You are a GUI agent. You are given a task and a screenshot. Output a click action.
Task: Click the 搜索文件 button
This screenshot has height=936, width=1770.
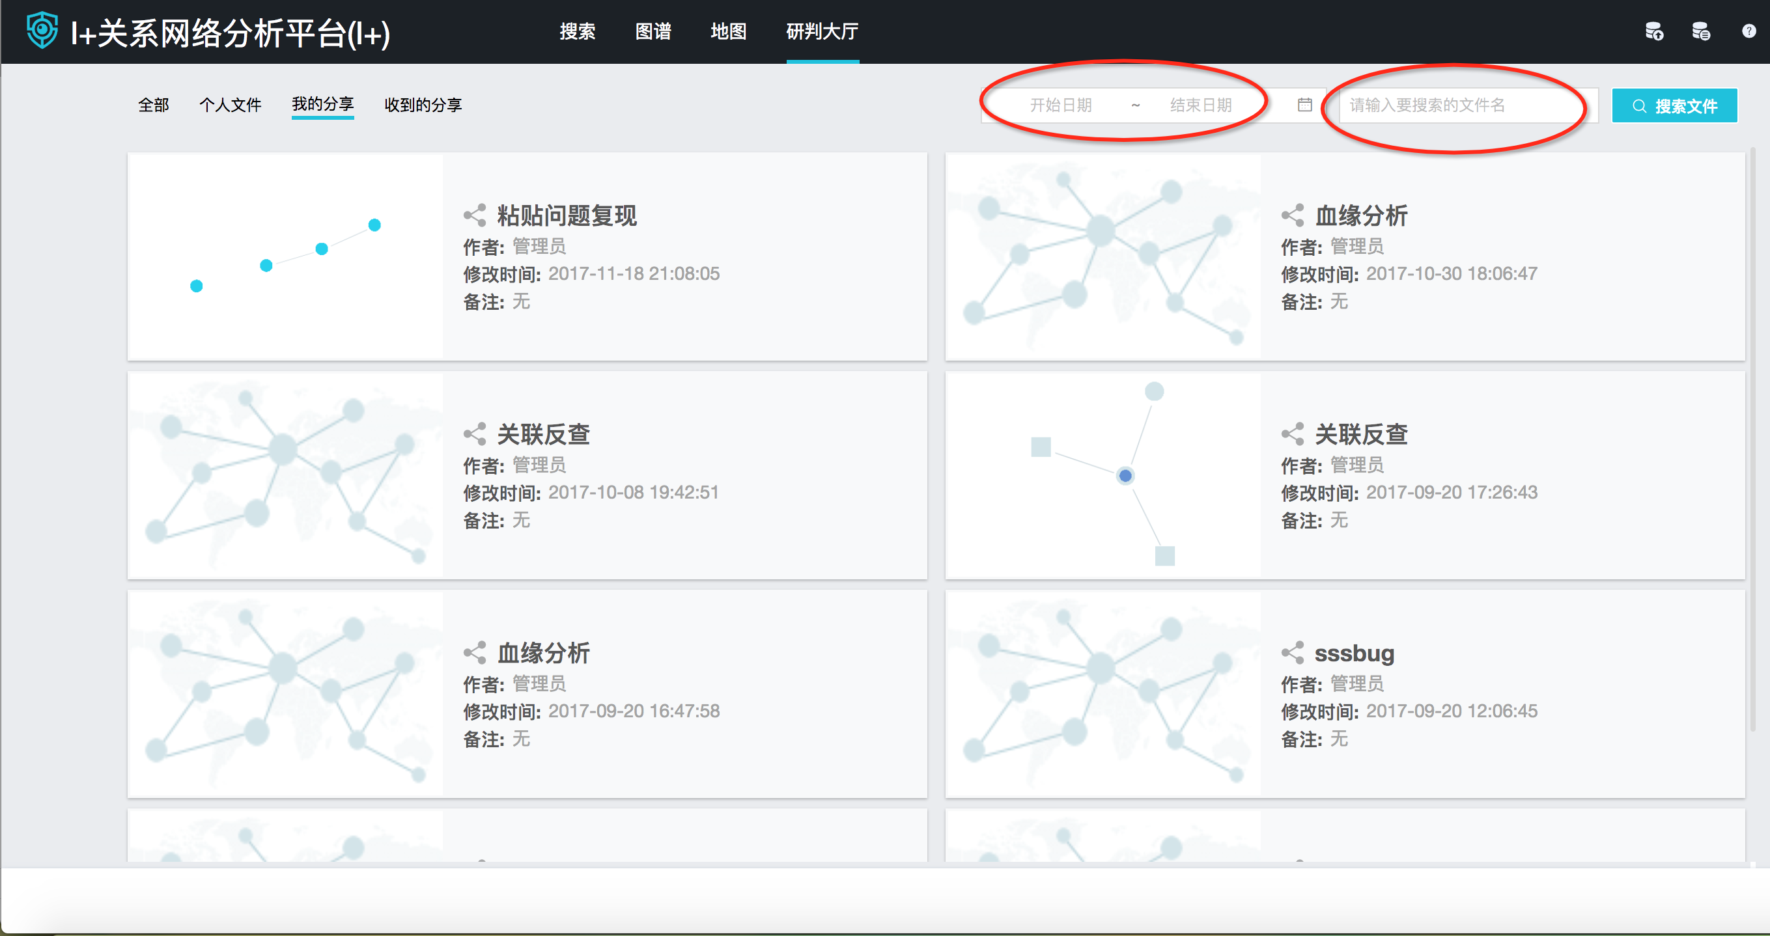[1674, 105]
